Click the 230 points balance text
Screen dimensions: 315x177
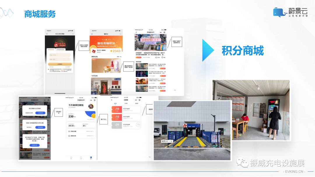coord(71,116)
